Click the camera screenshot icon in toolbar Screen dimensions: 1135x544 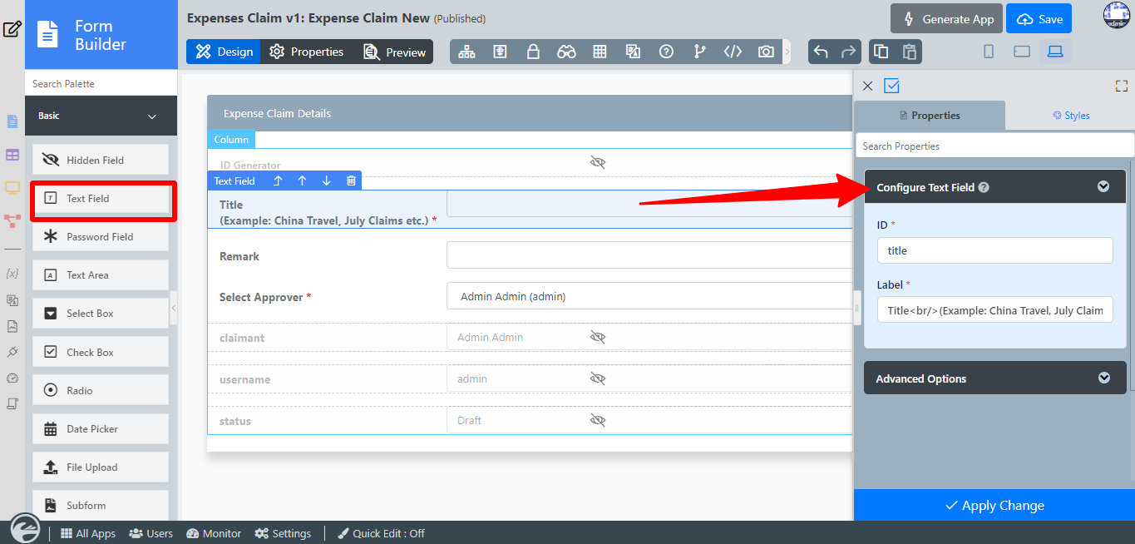766,52
